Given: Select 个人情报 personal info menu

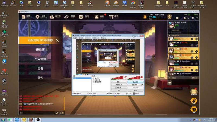Looking at the screenshot, I should [40, 59].
